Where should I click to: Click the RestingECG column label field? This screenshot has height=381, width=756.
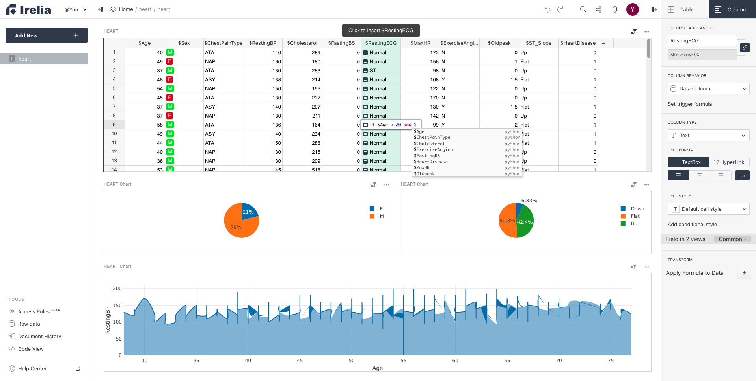[x=702, y=40]
